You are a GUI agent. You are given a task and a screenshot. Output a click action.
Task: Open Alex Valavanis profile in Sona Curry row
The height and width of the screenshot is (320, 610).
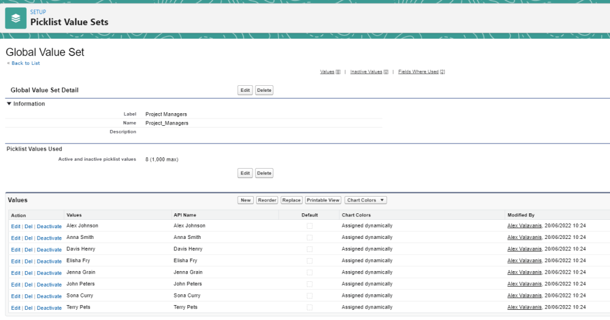pyautogui.click(x=525, y=296)
